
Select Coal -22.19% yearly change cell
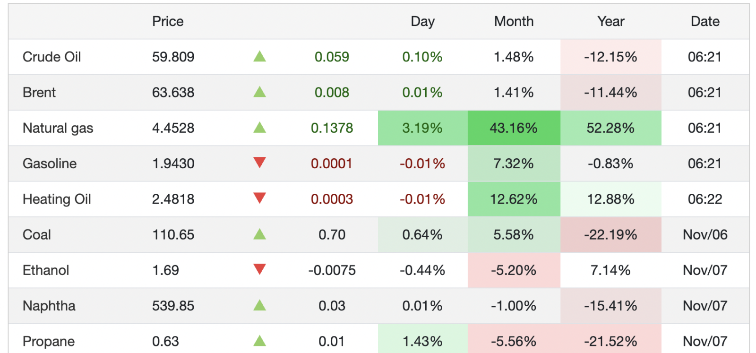pos(610,234)
